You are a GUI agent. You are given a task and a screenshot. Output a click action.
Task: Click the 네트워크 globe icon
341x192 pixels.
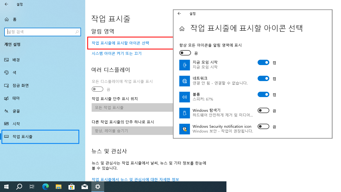pos(185,81)
